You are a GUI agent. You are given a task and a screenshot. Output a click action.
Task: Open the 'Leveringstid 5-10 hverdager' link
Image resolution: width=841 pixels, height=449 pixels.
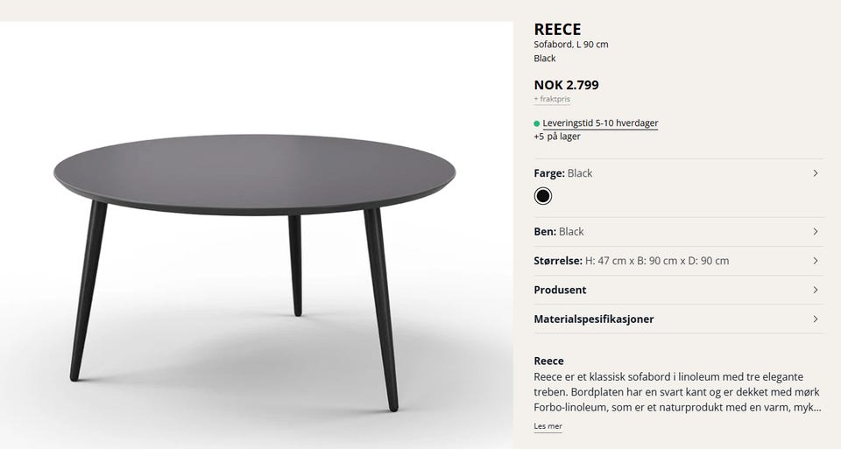coord(600,123)
